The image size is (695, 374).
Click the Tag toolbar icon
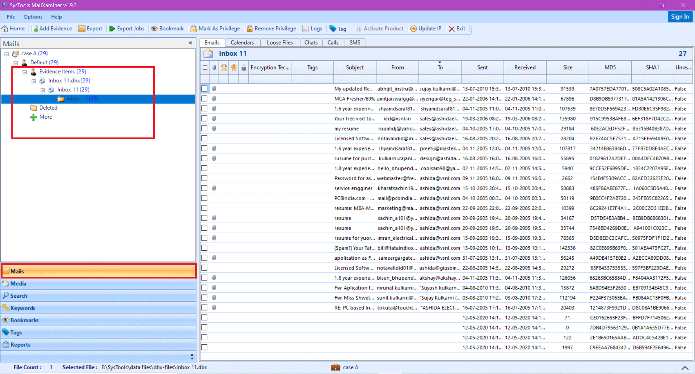[x=338, y=29]
